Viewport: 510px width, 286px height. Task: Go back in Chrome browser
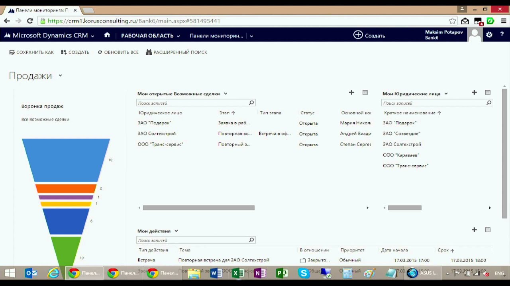7,21
